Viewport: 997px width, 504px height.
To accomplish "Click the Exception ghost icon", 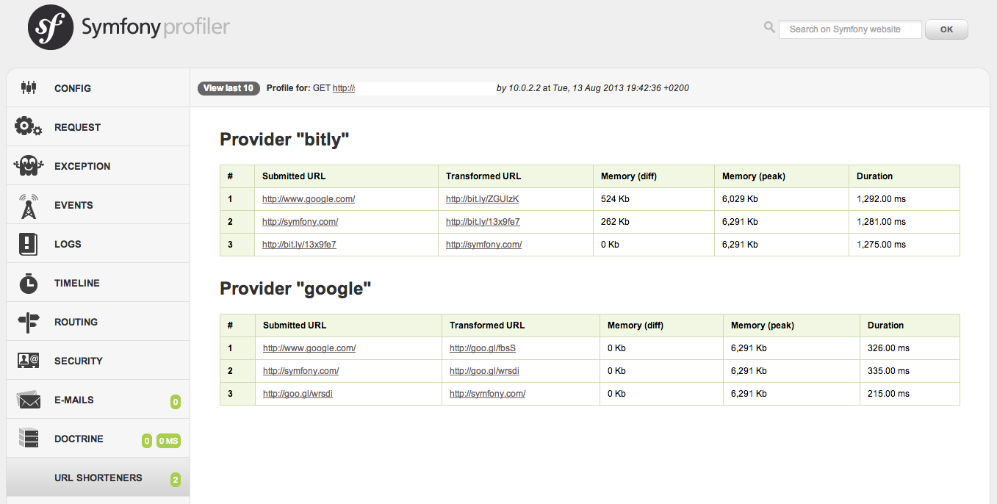I will 29,165.
